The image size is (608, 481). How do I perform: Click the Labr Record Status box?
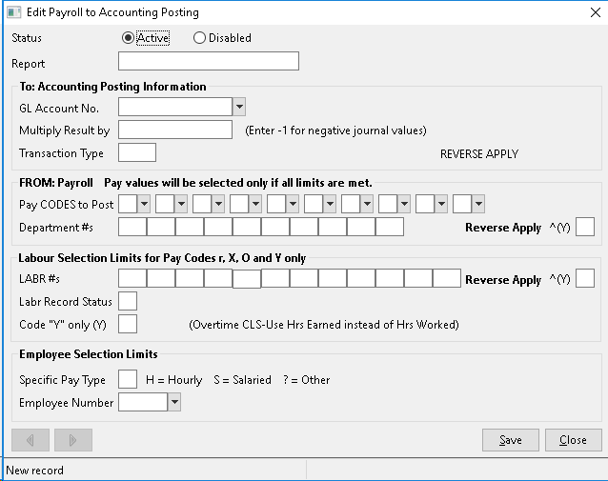pyautogui.click(x=128, y=301)
